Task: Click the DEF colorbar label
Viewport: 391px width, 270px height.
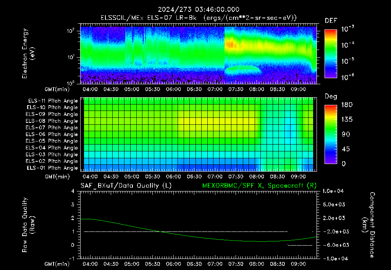Action: pos(331,21)
